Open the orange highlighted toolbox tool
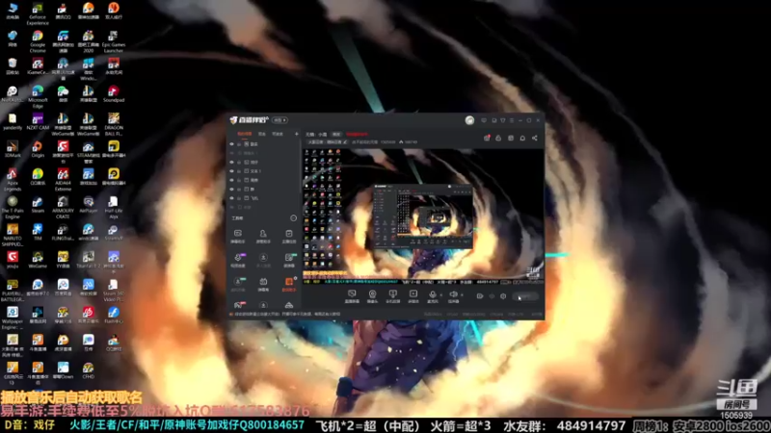This screenshot has width=771, height=433. 289,284
